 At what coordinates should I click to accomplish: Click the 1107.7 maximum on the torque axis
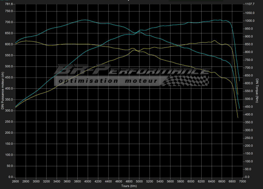point(251,4)
